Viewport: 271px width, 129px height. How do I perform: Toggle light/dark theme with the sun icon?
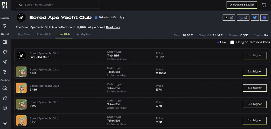click(x=5, y=124)
